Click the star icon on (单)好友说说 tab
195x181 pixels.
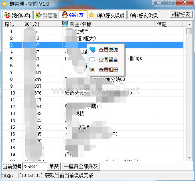point(91,15)
